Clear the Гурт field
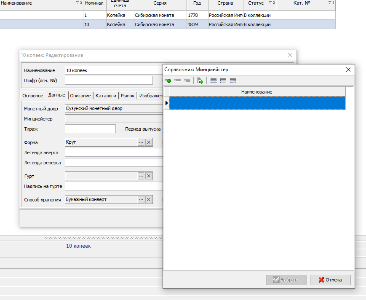Screen dimensions: 366x300 [149, 176]
